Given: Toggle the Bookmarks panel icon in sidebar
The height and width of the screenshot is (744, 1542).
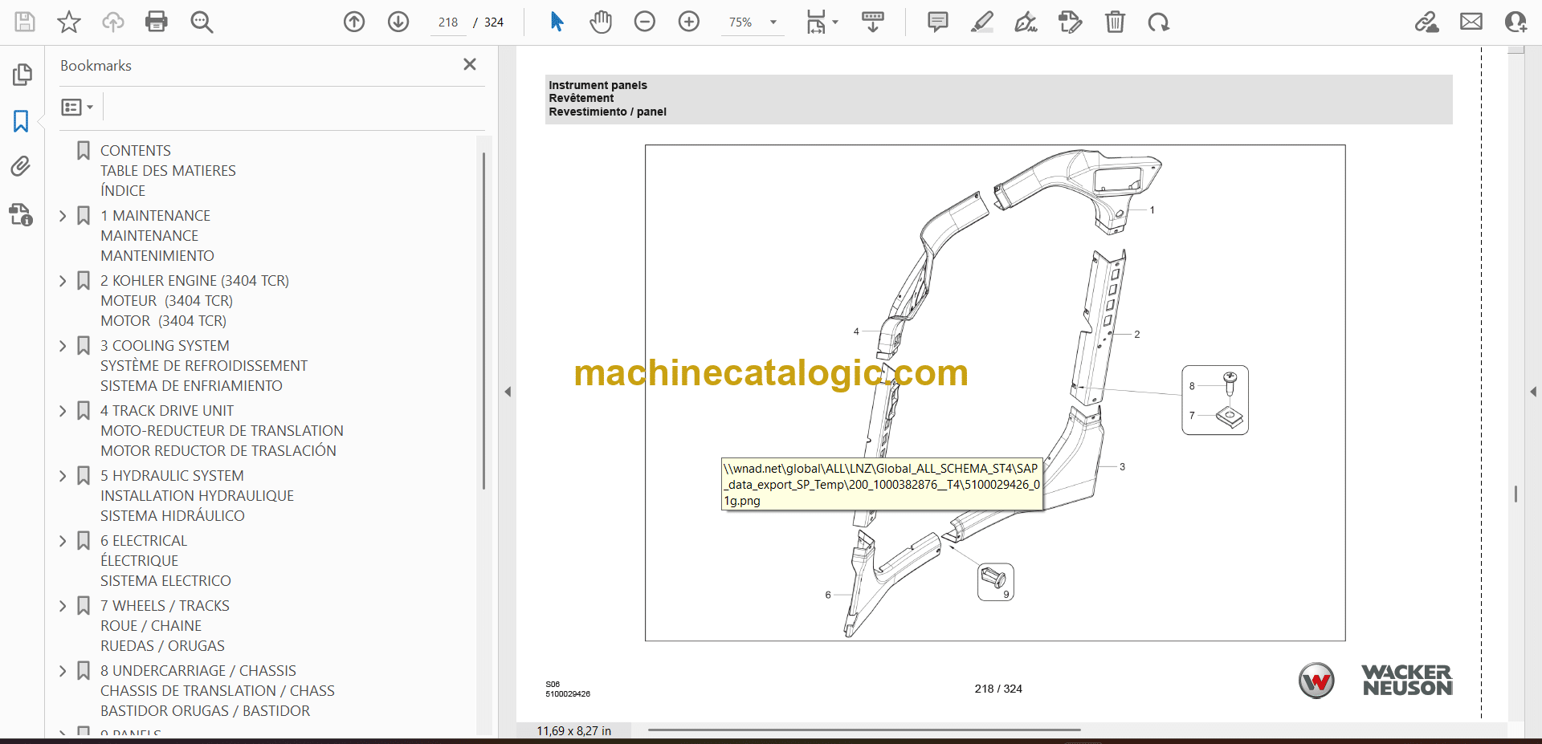Looking at the screenshot, I should tap(21, 121).
